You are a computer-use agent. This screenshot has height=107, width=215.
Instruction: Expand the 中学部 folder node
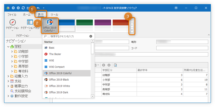pos(12,61)
